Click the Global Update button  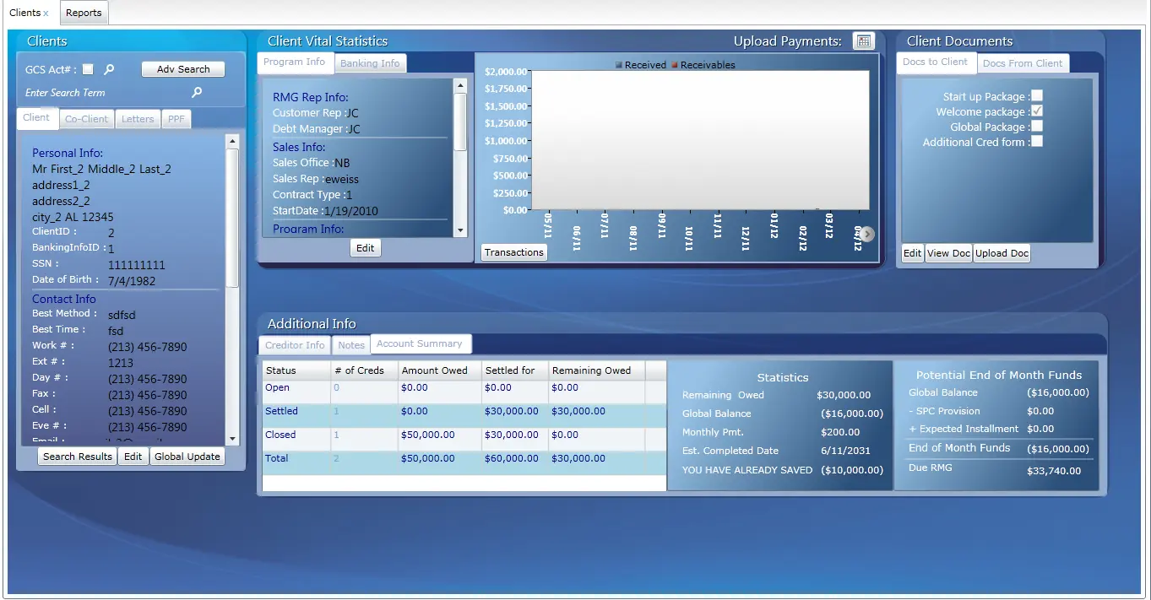coord(187,456)
